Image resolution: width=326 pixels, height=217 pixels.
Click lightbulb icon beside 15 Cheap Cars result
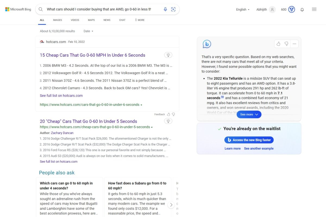coord(168,55)
